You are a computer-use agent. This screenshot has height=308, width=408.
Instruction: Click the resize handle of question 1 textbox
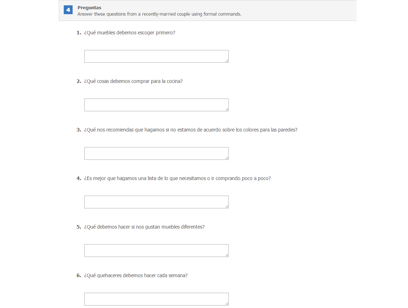pyautogui.click(x=227, y=61)
